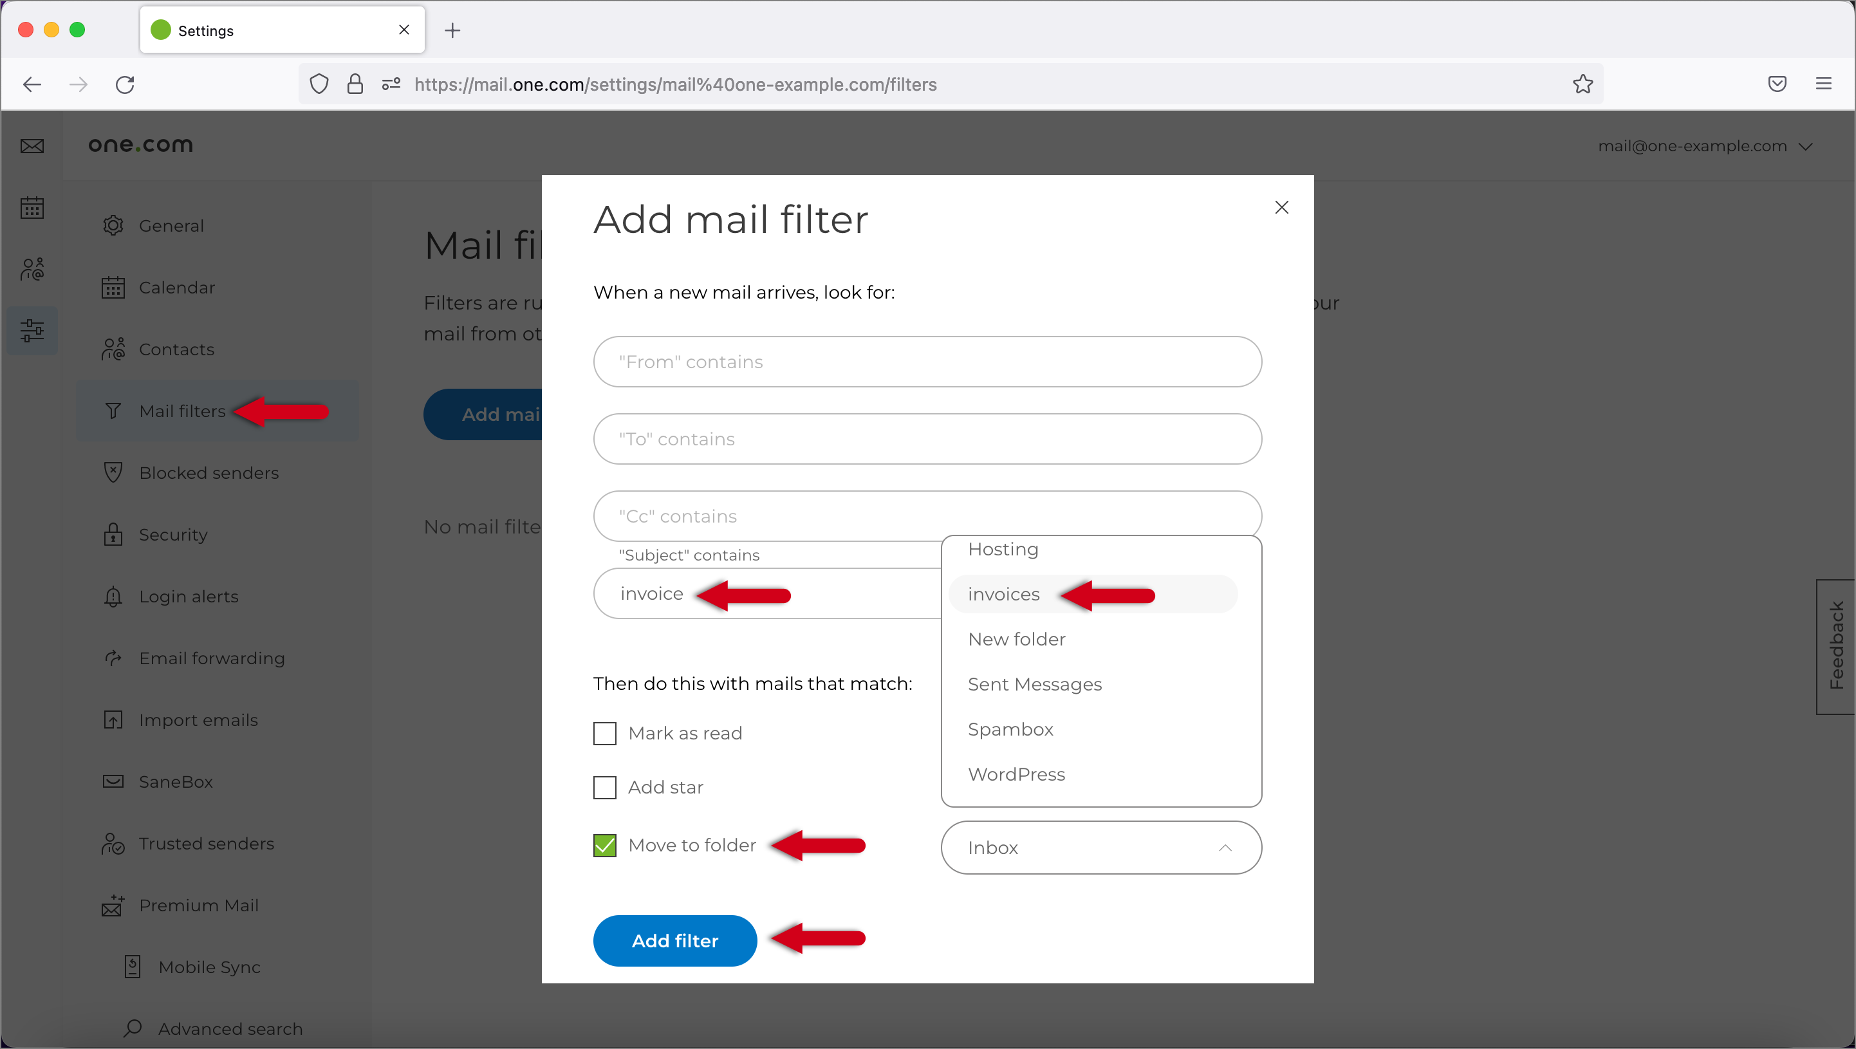Open the Firefox hamburger menu
The height and width of the screenshot is (1049, 1856).
click(1824, 84)
